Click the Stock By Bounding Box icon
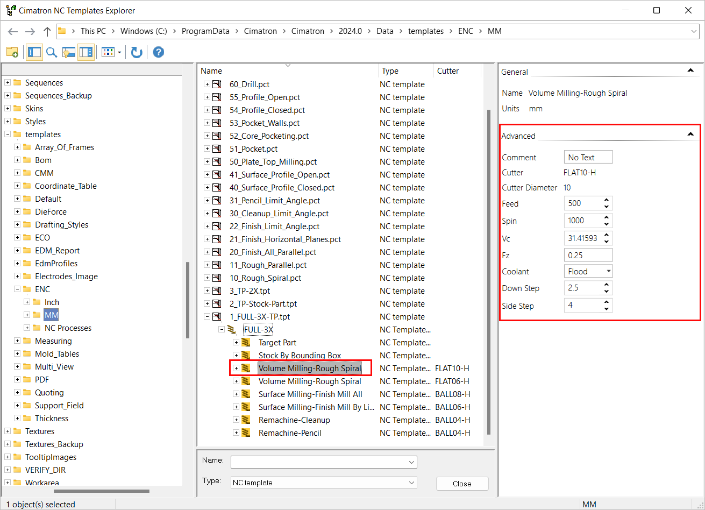Viewport: 705px width, 510px height. click(x=246, y=356)
